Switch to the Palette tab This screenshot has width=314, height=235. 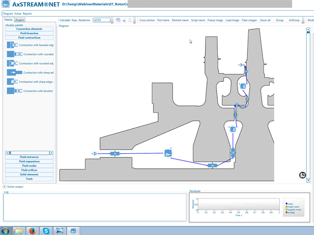pyautogui.click(x=8, y=20)
